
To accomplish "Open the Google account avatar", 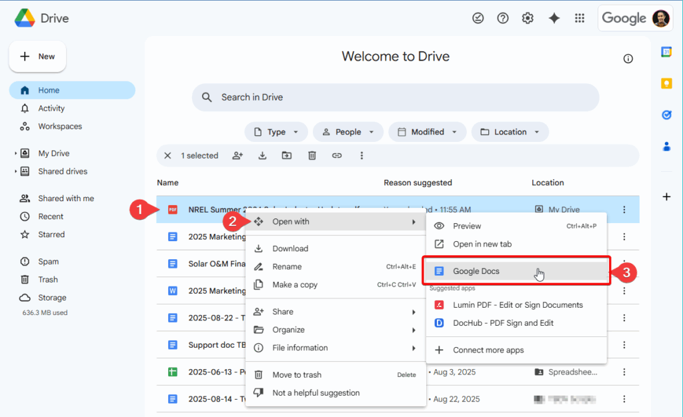I will coord(660,18).
